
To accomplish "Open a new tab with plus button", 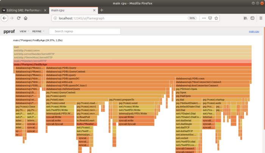I will (101, 10).
